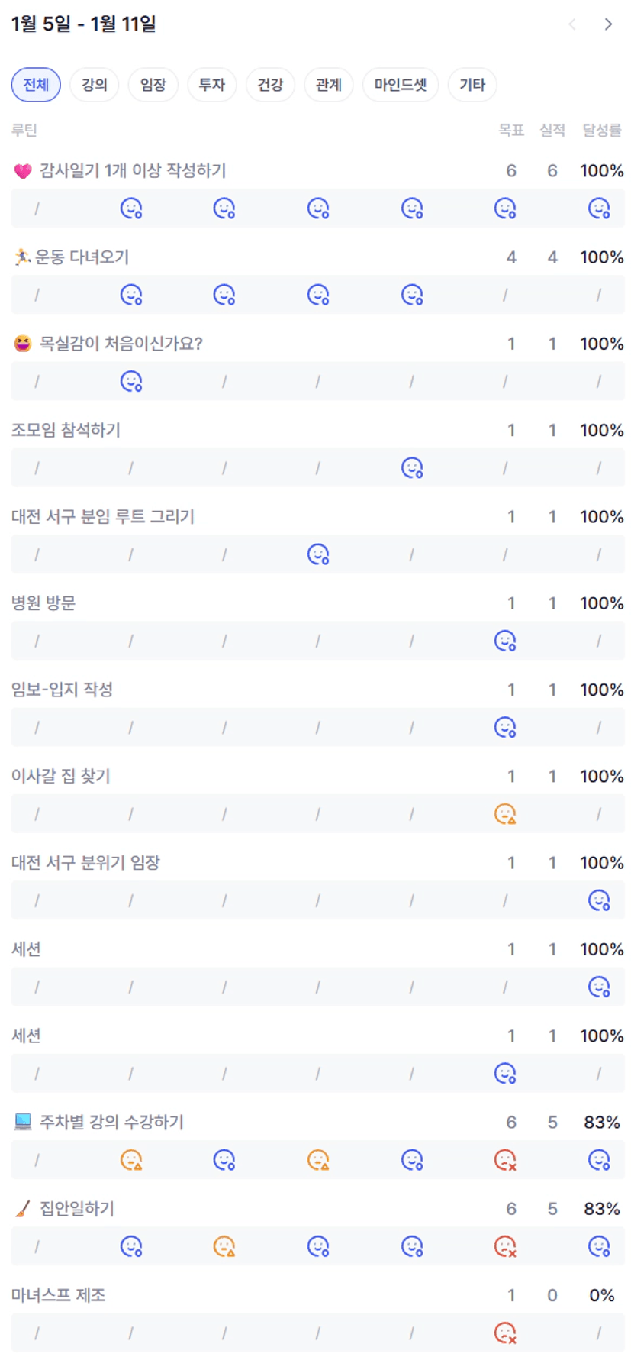Toggle the empty first-day cell for 감사일기
Screen dimensions: 631x1357
coord(37,208)
